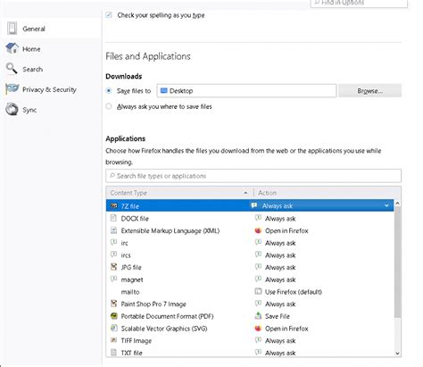Screen dimensions: 423x367
Task: Click the ircs protocol icon
Action: point(113,254)
